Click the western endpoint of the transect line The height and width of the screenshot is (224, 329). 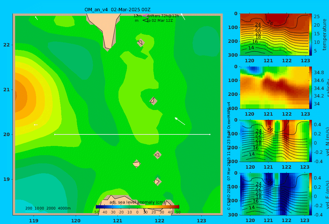[55, 134]
